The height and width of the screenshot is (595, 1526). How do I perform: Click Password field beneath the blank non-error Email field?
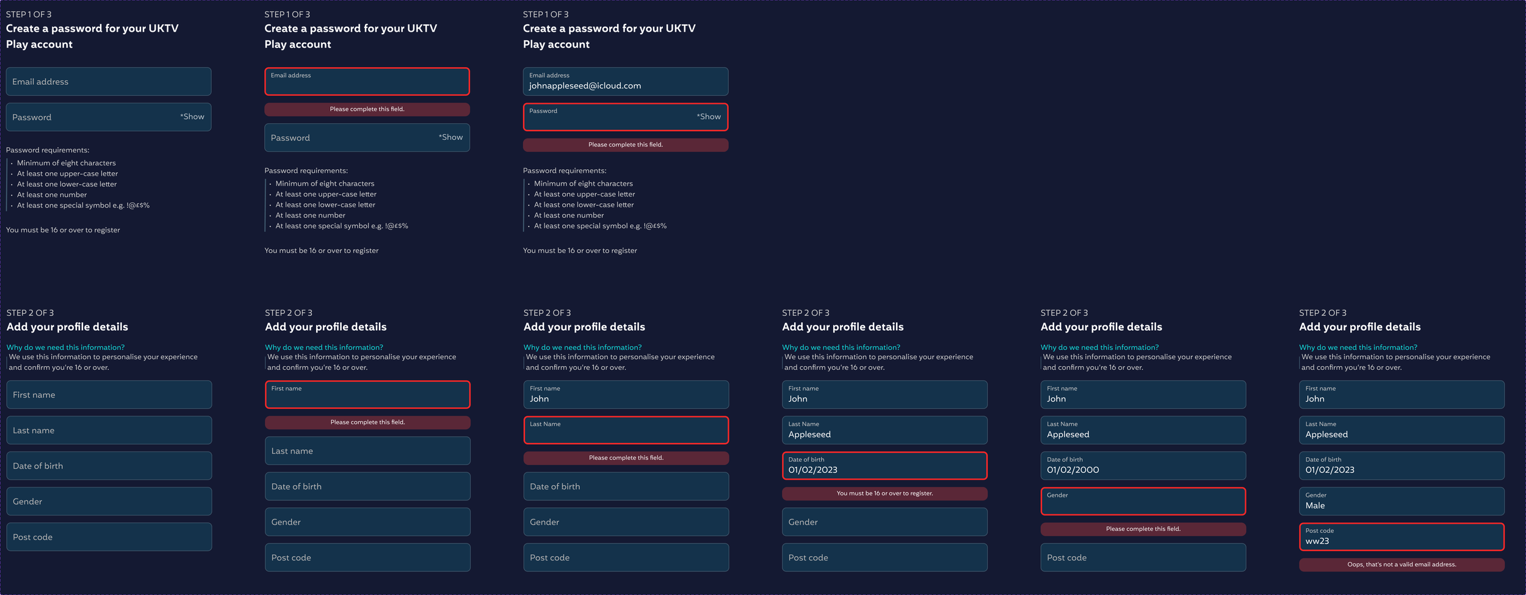[109, 117]
